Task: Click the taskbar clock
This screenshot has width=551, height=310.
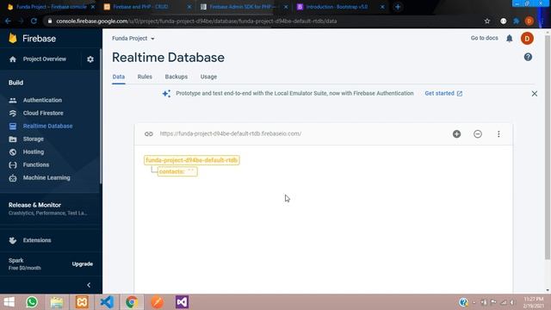Action: point(533,302)
